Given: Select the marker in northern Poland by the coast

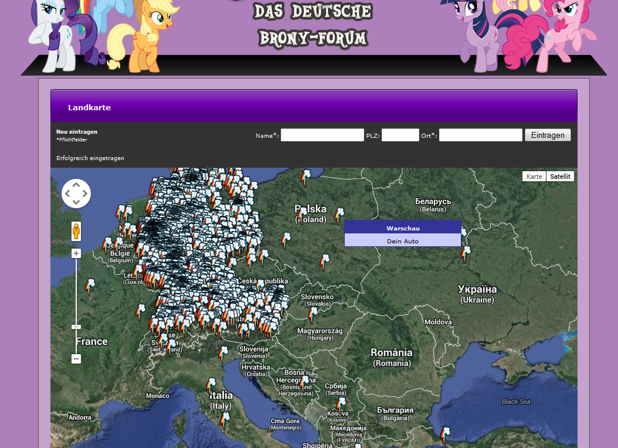Looking at the screenshot, I should [306, 177].
